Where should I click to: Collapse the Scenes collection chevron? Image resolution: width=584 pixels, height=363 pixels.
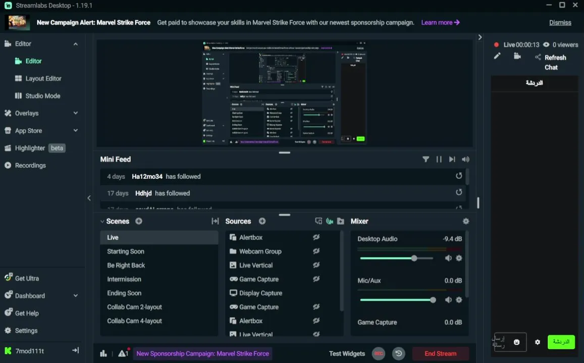[x=102, y=221]
